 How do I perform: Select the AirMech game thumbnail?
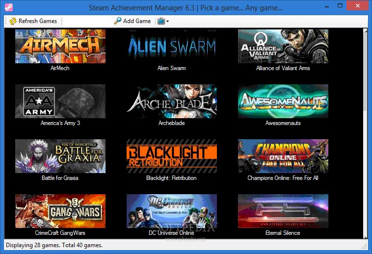coord(60,46)
